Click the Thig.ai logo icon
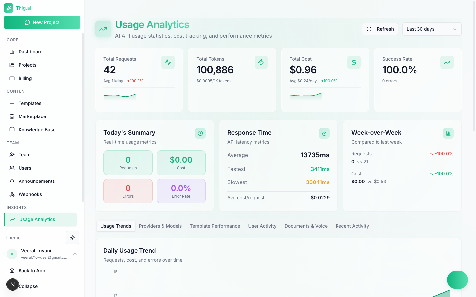 tap(9, 8)
